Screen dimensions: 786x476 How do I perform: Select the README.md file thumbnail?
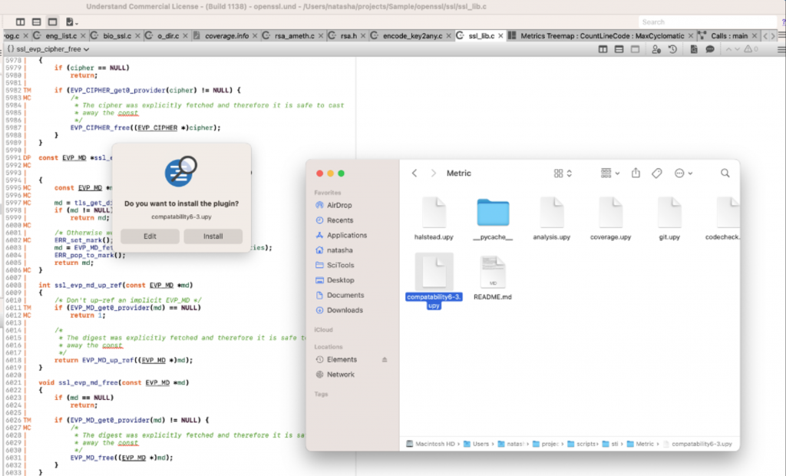492,273
